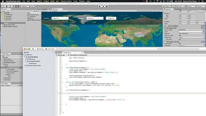Toggle Pivot handle mode button
Image resolution: width=206 pixels, height=116 pixels.
24,6
